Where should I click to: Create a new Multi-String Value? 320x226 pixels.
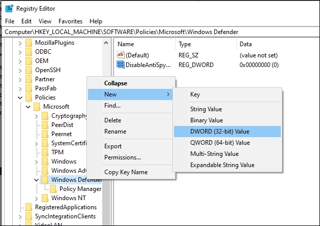click(x=227, y=154)
